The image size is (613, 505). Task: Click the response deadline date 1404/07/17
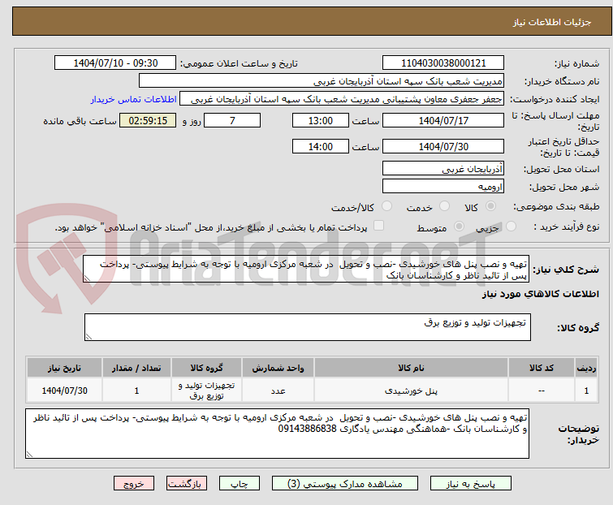pyautogui.click(x=443, y=120)
